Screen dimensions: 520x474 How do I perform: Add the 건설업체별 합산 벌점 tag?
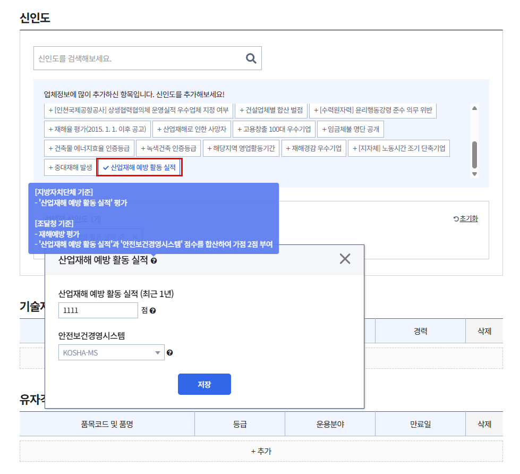[271, 110]
